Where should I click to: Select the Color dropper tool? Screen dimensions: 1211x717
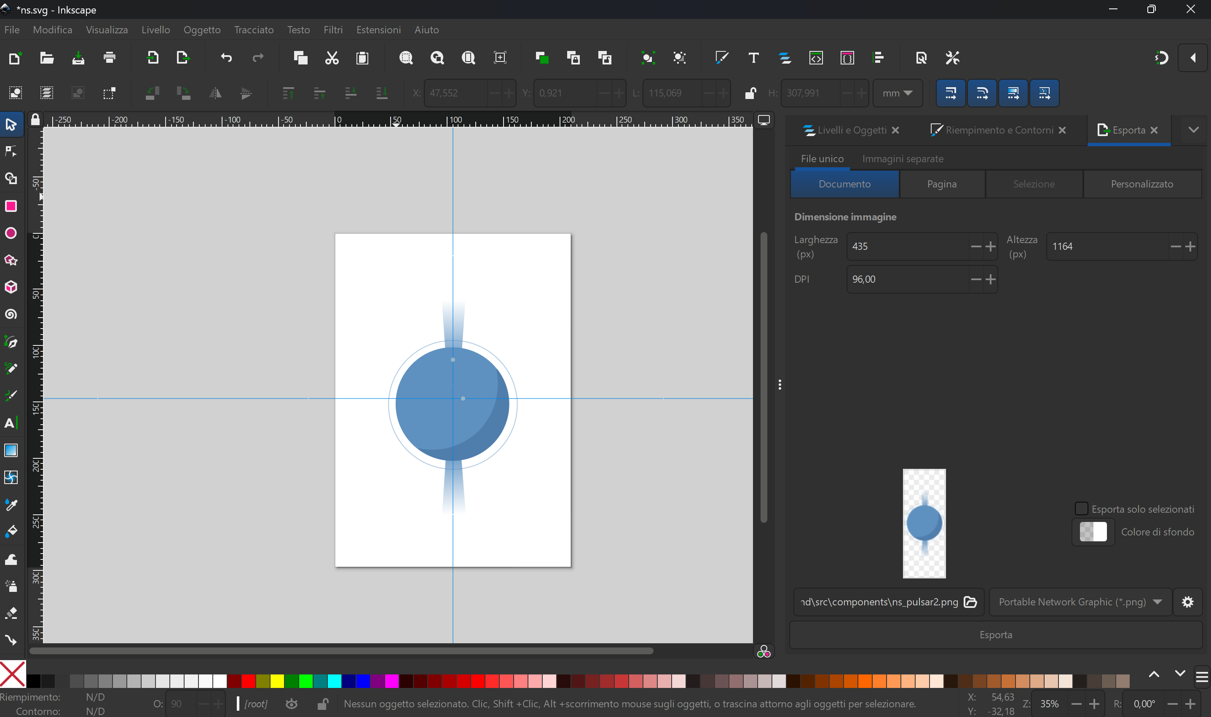[11, 505]
